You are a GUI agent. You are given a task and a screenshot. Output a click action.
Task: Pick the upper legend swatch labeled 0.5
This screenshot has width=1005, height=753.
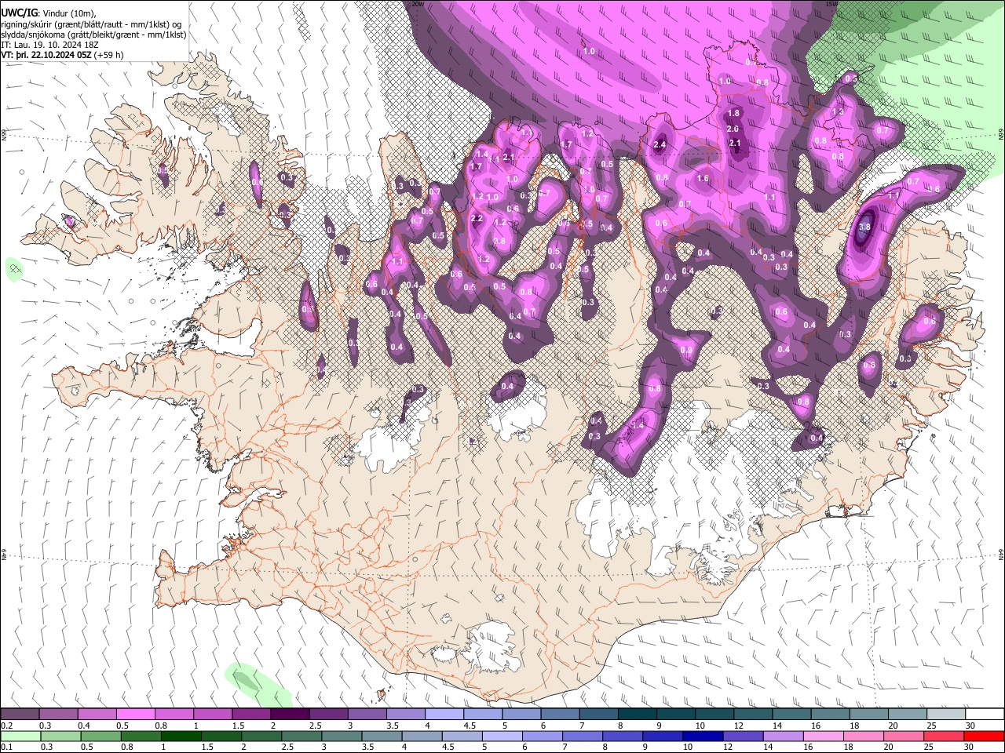(x=135, y=715)
